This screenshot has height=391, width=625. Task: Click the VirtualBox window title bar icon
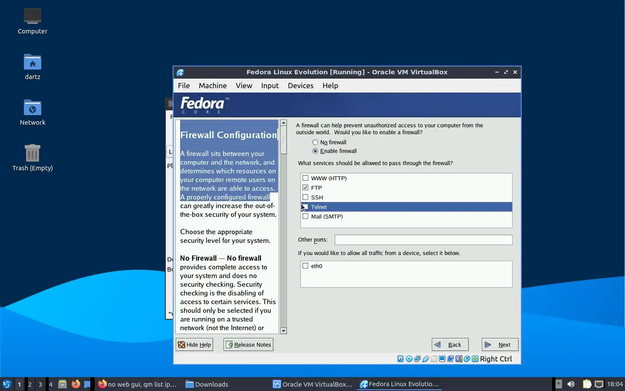(x=180, y=72)
